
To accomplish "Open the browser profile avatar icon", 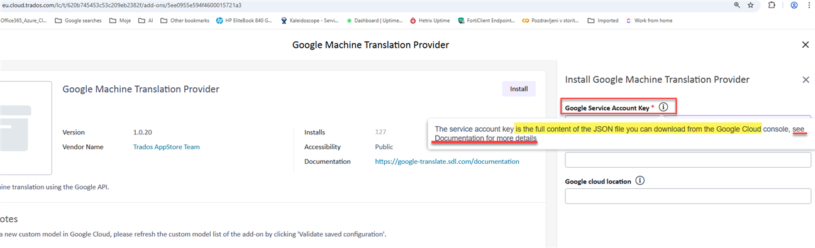I will (794, 5).
